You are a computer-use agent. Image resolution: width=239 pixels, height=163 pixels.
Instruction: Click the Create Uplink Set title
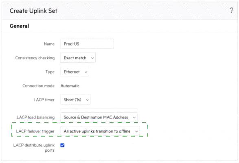pyautogui.click(x=33, y=11)
